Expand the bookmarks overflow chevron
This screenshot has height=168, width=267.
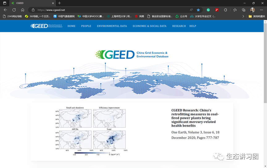point(243,16)
